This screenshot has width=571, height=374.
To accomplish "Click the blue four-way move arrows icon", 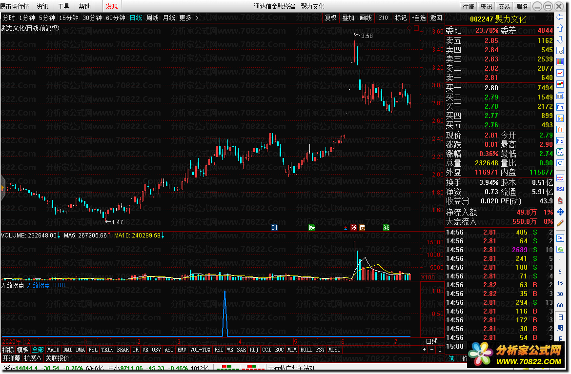I will (560, 212).
